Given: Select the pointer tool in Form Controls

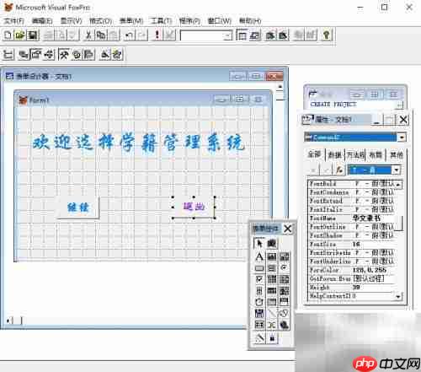Looking at the screenshot, I should click(259, 243).
